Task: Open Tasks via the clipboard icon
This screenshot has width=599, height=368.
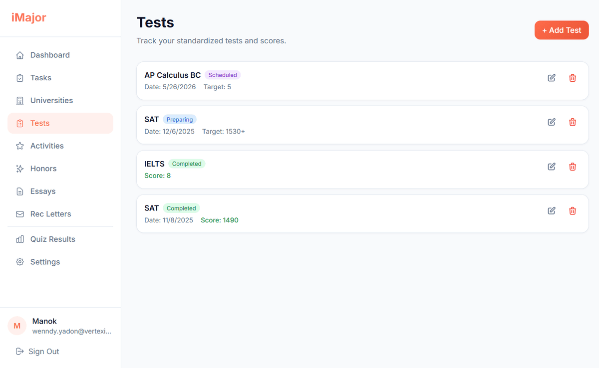Action: (20, 78)
